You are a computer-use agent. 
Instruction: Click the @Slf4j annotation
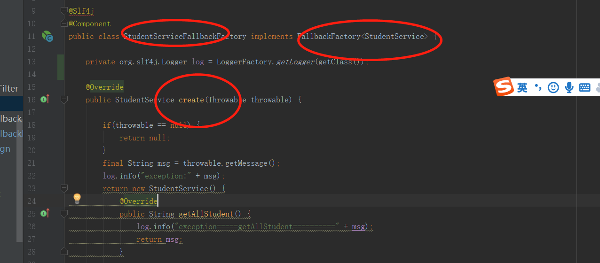point(81,11)
